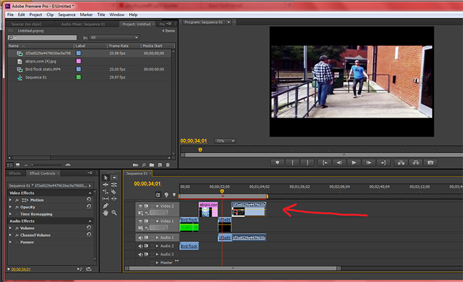
Task: Open the File menu
Action: [11, 15]
